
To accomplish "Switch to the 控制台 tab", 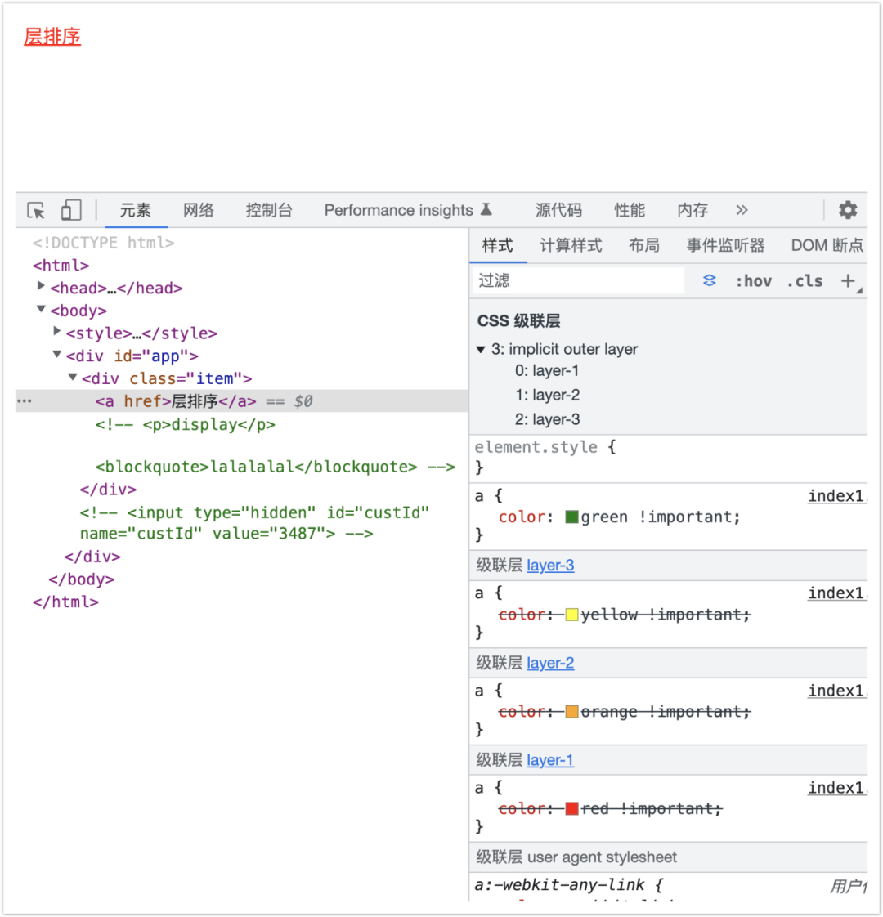I will [269, 210].
